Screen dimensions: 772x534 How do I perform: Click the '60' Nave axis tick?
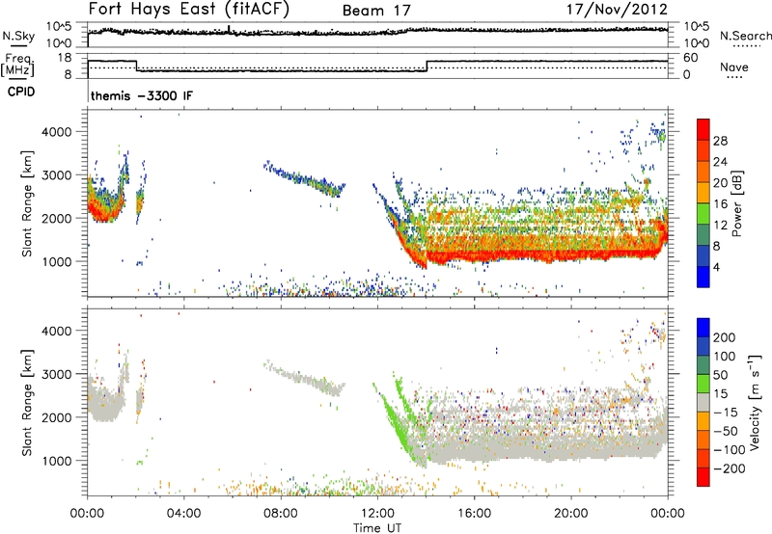pyautogui.click(x=690, y=58)
